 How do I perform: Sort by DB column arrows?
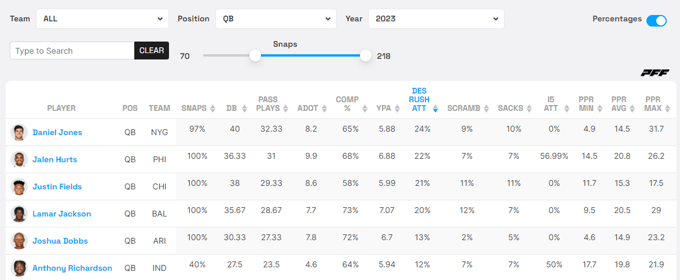(x=245, y=109)
